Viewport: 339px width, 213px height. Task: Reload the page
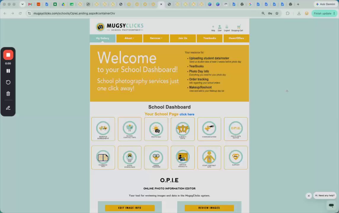pos(20,13)
